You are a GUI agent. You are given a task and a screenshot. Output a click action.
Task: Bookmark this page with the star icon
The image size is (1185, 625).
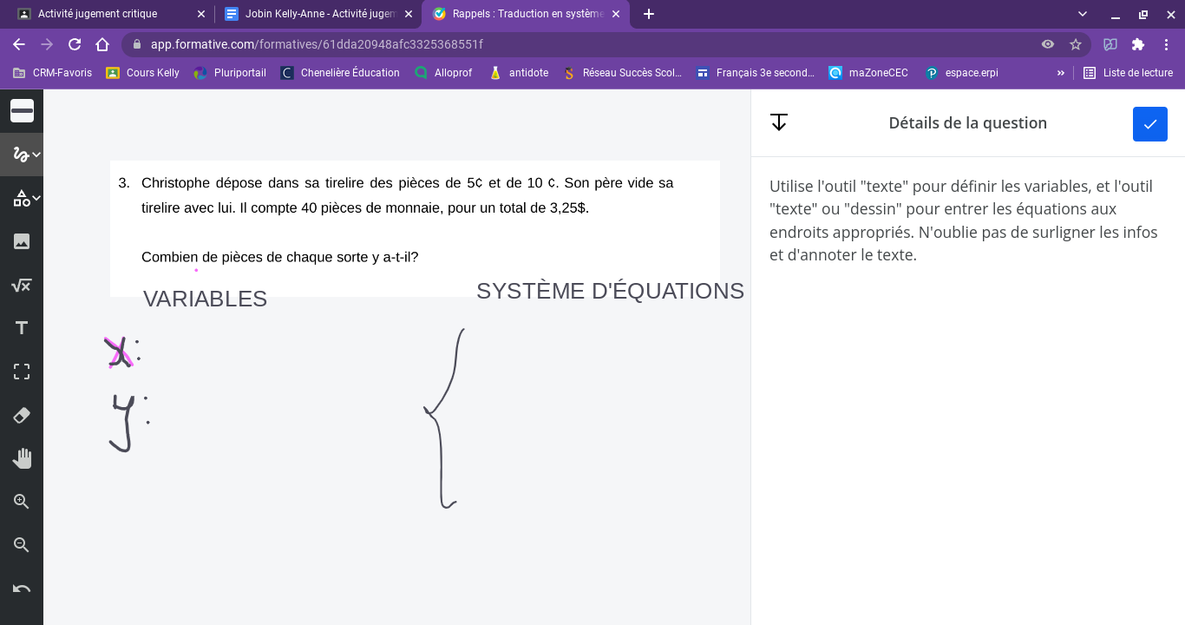coord(1076,44)
